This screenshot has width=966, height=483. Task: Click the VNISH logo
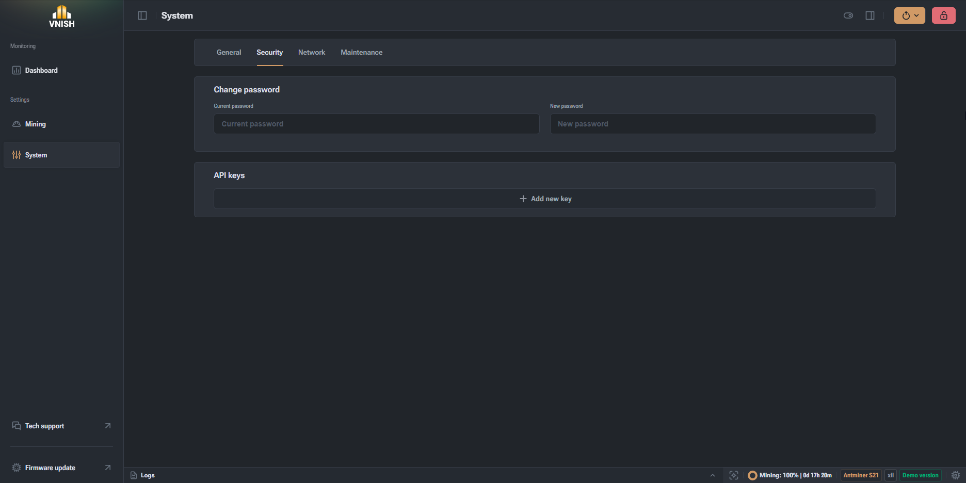coord(61,17)
